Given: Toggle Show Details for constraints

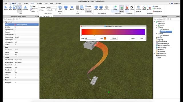Looking at the screenshot, I should coord(121,9).
